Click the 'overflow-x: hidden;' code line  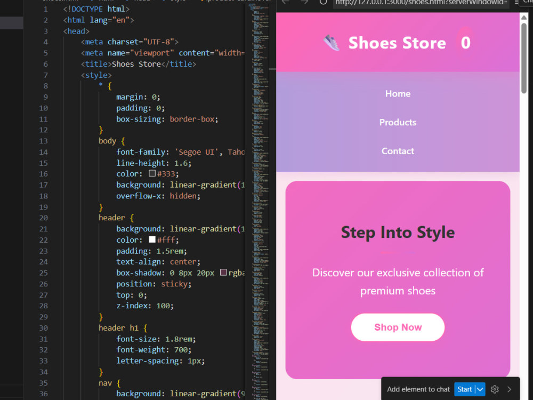158,196
